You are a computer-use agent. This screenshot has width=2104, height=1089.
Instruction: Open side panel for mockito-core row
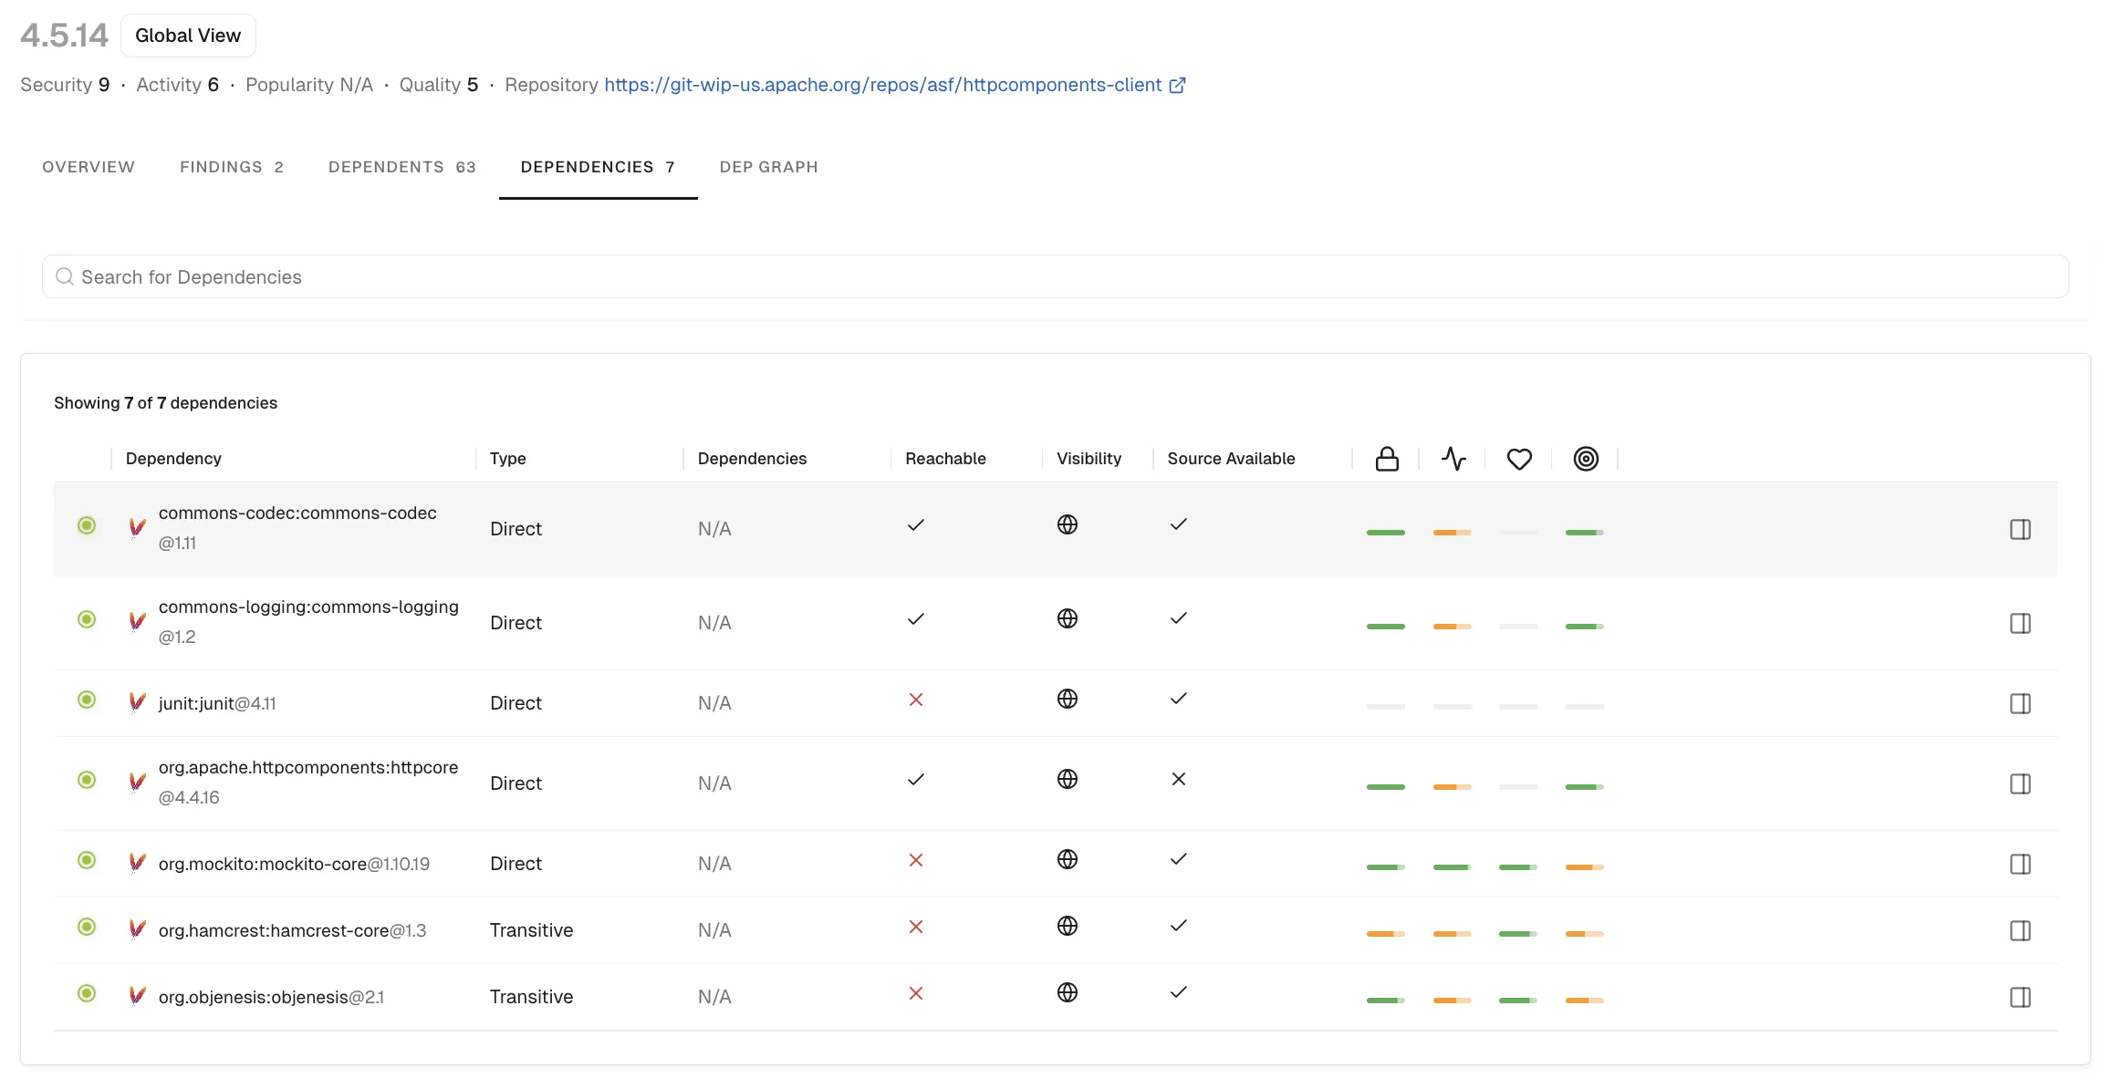click(x=2020, y=864)
